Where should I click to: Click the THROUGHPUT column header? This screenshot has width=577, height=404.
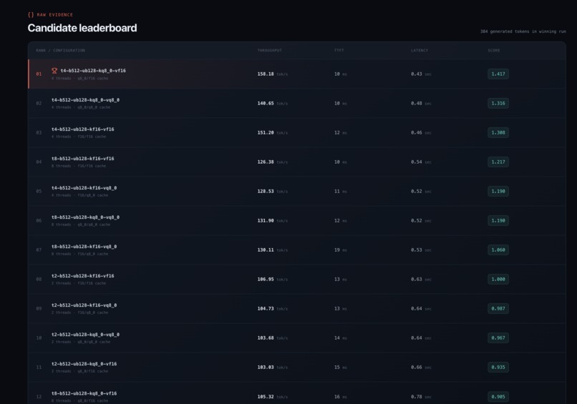point(269,50)
